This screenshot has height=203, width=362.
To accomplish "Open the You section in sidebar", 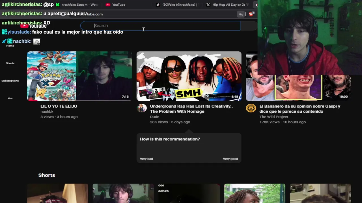I will (10, 98).
